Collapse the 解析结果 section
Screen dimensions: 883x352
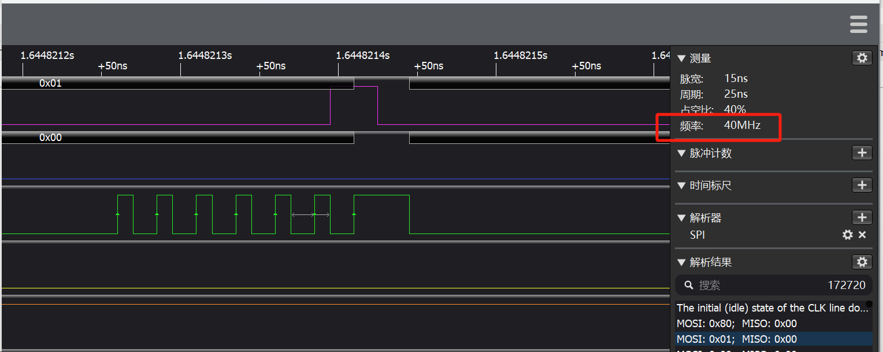pos(681,262)
